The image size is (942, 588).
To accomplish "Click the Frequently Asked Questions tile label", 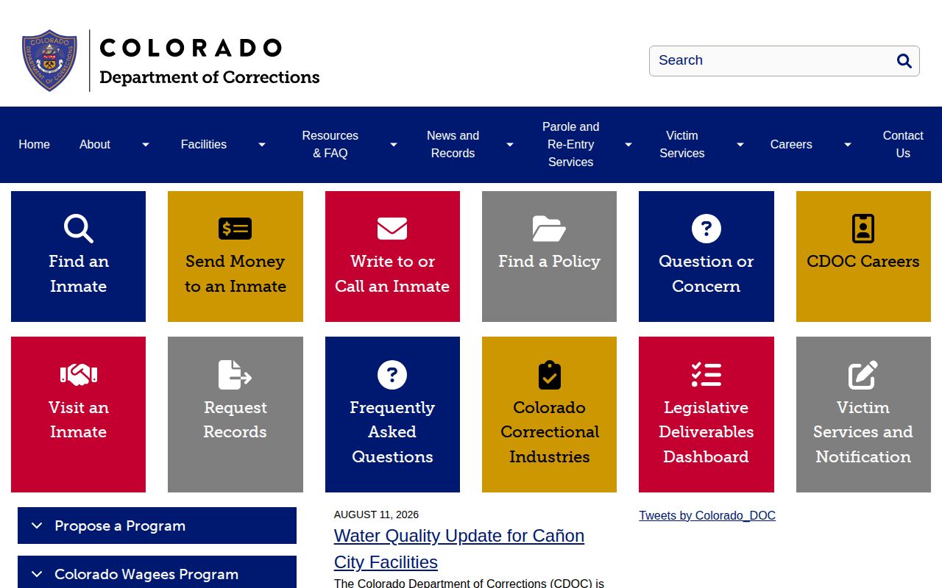I will pyautogui.click(x=392, y=432).
